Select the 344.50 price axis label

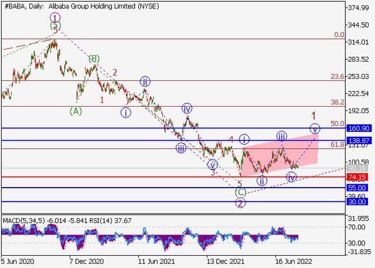click(x=358, y=25)
